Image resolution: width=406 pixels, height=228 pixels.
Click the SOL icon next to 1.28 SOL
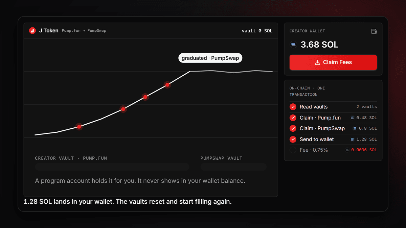[352, 139]
